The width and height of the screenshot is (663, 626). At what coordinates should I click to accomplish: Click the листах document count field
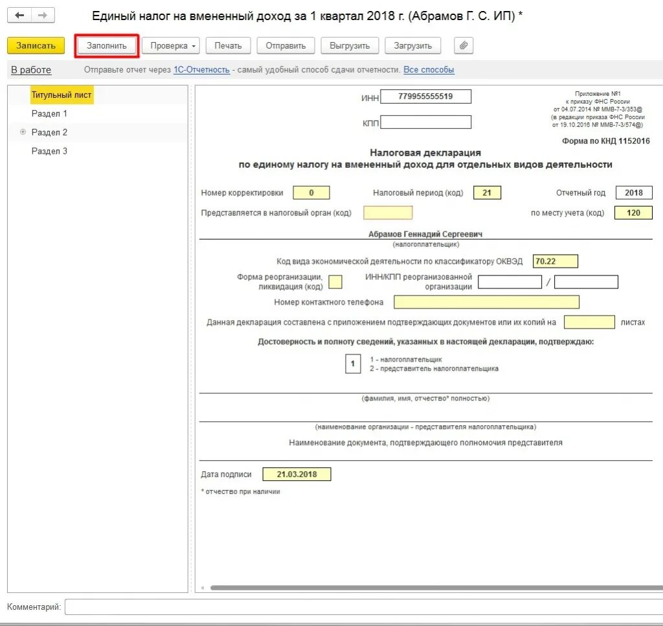589,322
